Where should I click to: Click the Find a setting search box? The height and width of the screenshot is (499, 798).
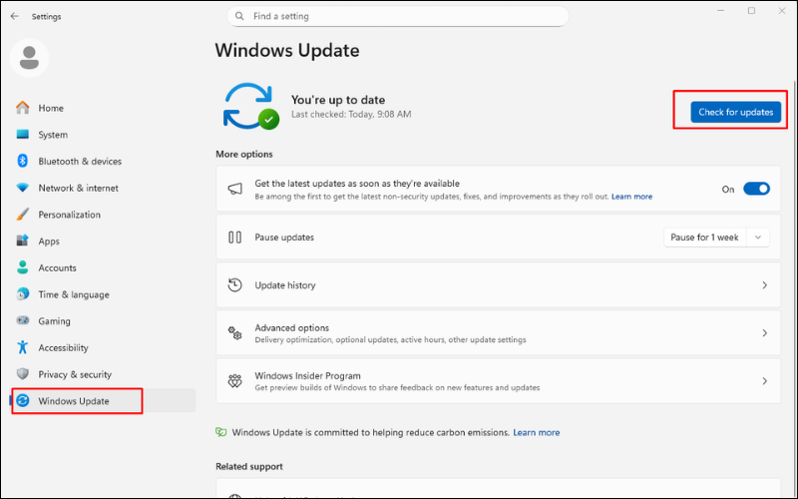pos(399,17)
